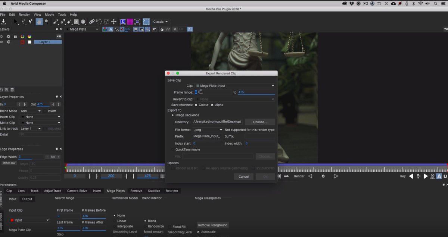Click the Render settings gear icon

click(323, 176)
